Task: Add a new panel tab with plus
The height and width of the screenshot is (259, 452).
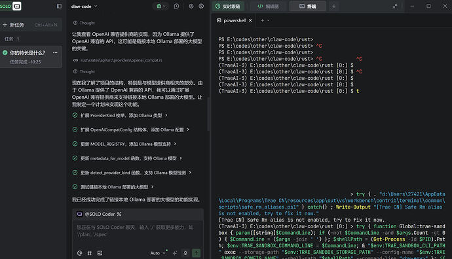Action: 334,6
